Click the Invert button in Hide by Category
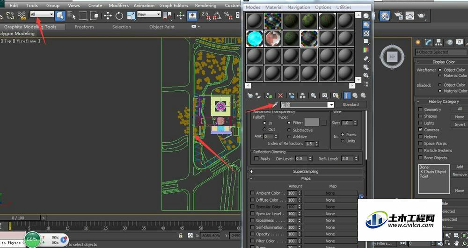 click(x=460, y=124)
